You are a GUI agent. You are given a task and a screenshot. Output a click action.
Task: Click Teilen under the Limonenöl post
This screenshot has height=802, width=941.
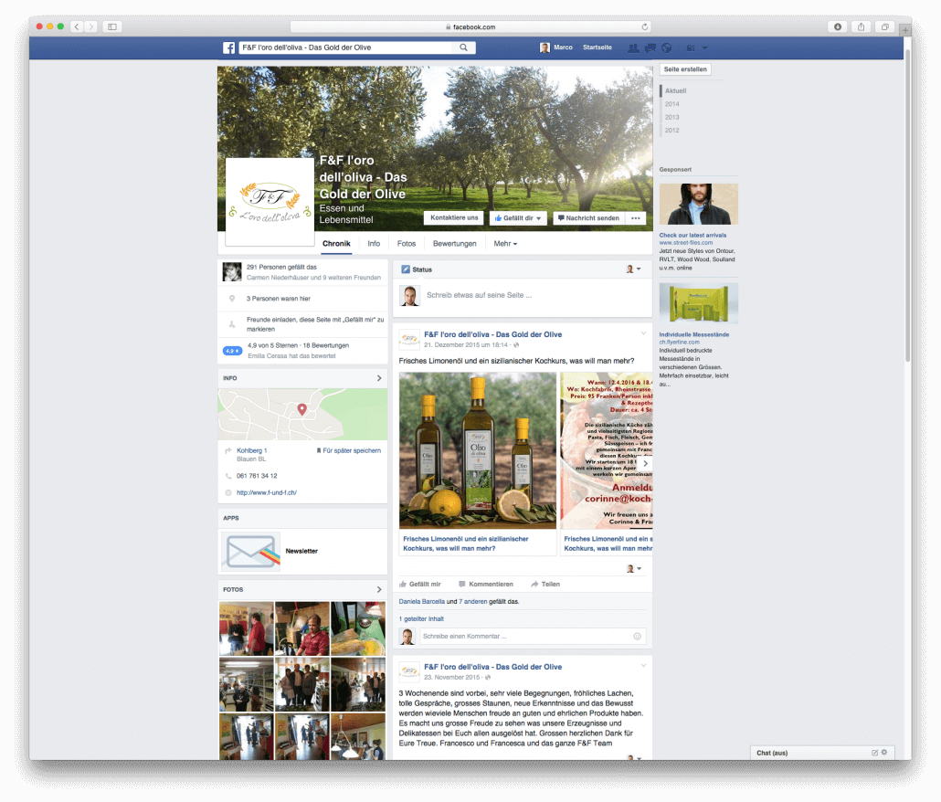(545, 585)
